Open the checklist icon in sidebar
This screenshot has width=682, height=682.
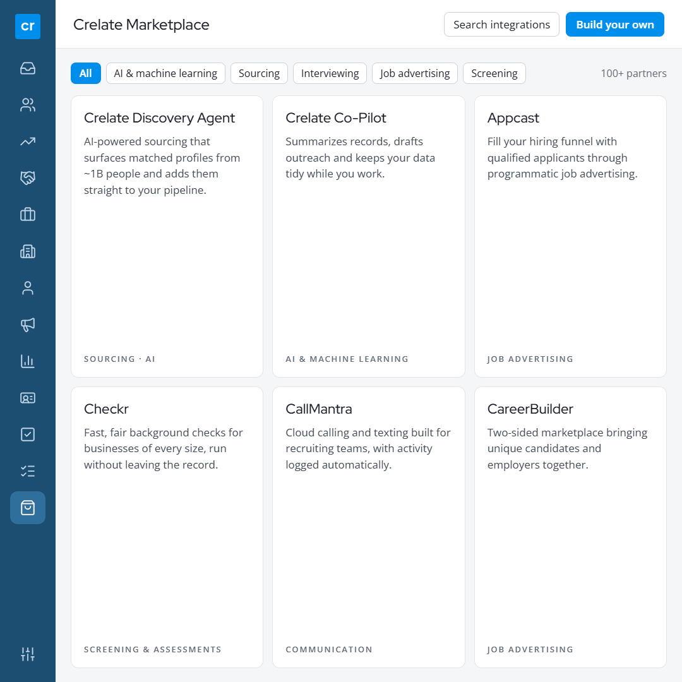tap(27, 471)
